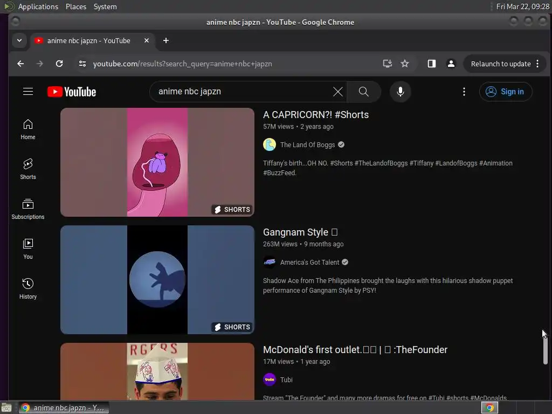Bookmark this page with the star icon
This screenshot has height=414, width=552.
point(405,64)
